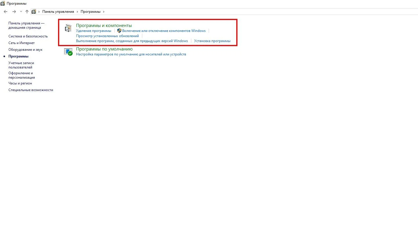The image size is (418, 235).
Task: Click the Back navigation arrow
Action: pos(6,12)
